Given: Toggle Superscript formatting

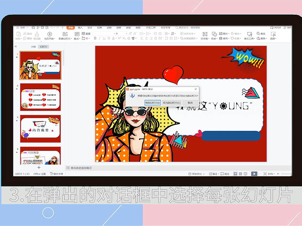Looking at the screenshot, I should point(119,38).
